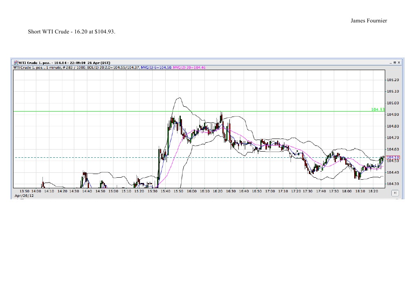The height and width of the screenshot is (293, 415).
Task: Click the 'BOL(1) 20:2.0=104.55/104.37' legend entry
Action: [113, 68]
